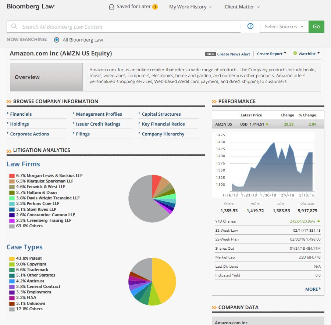Viewport: 331px width, 325px height.
Task: Click the green up arrow beside latest price
Action: tap(267, 124)
